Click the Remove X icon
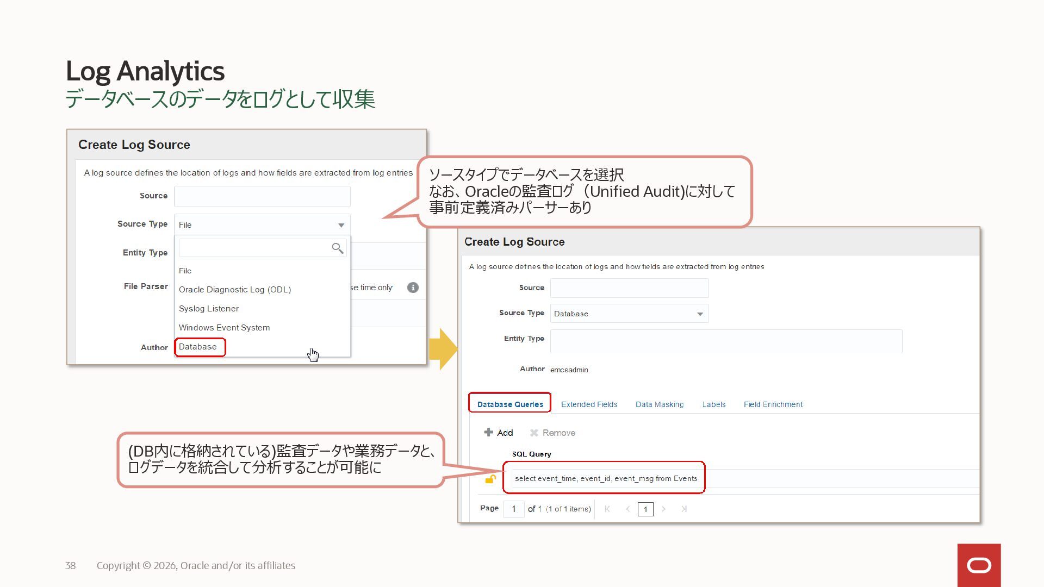 click(x=534, y=433)
